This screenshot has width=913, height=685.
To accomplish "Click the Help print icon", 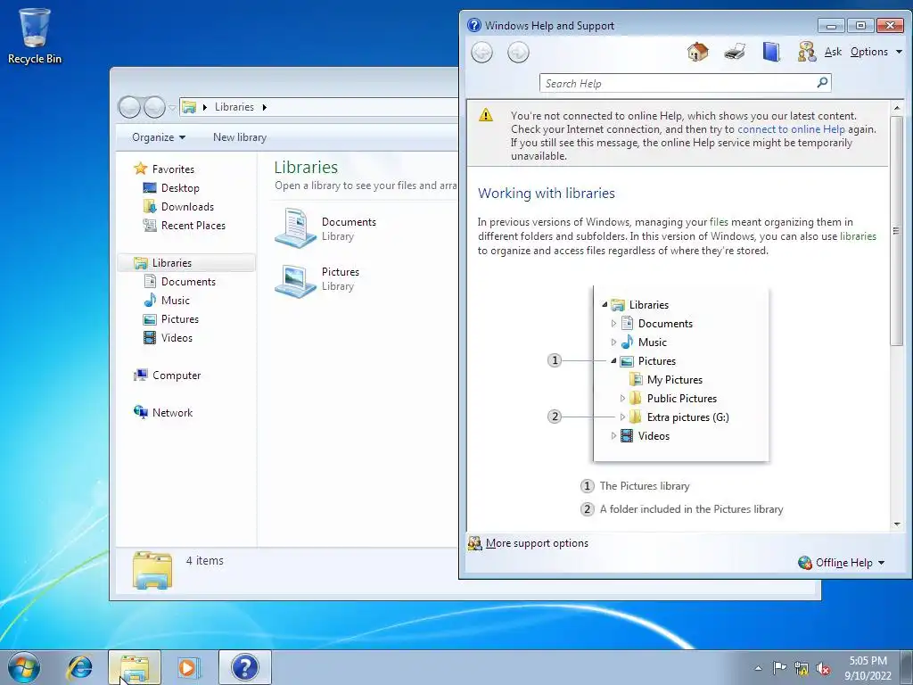I will [735, 52].
